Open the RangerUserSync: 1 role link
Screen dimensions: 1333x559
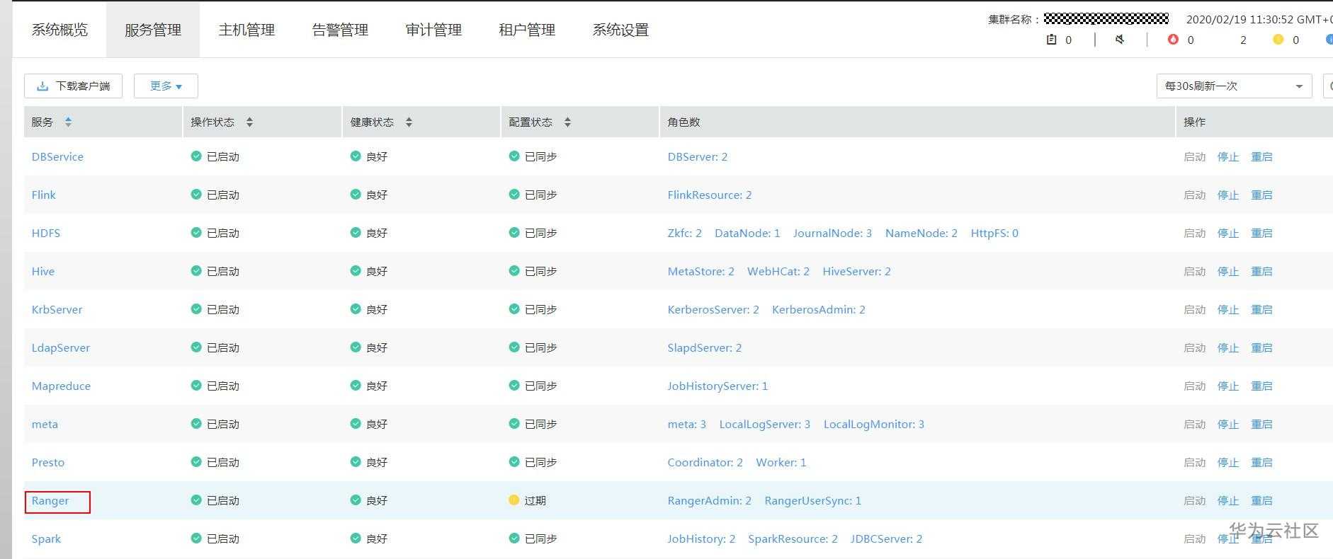812,501
